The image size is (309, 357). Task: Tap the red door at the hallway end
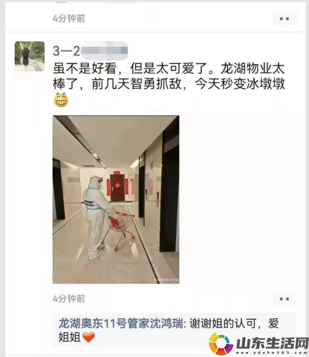coord(117,188)
